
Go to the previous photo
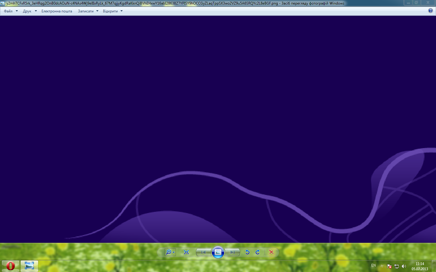tap(203, 252)
